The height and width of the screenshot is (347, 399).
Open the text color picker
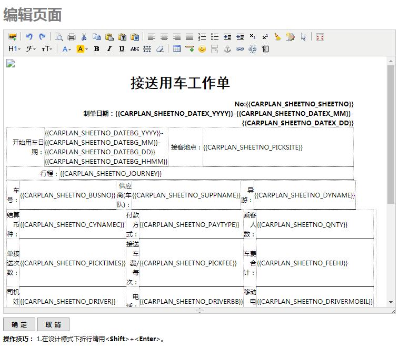point(67,48)
